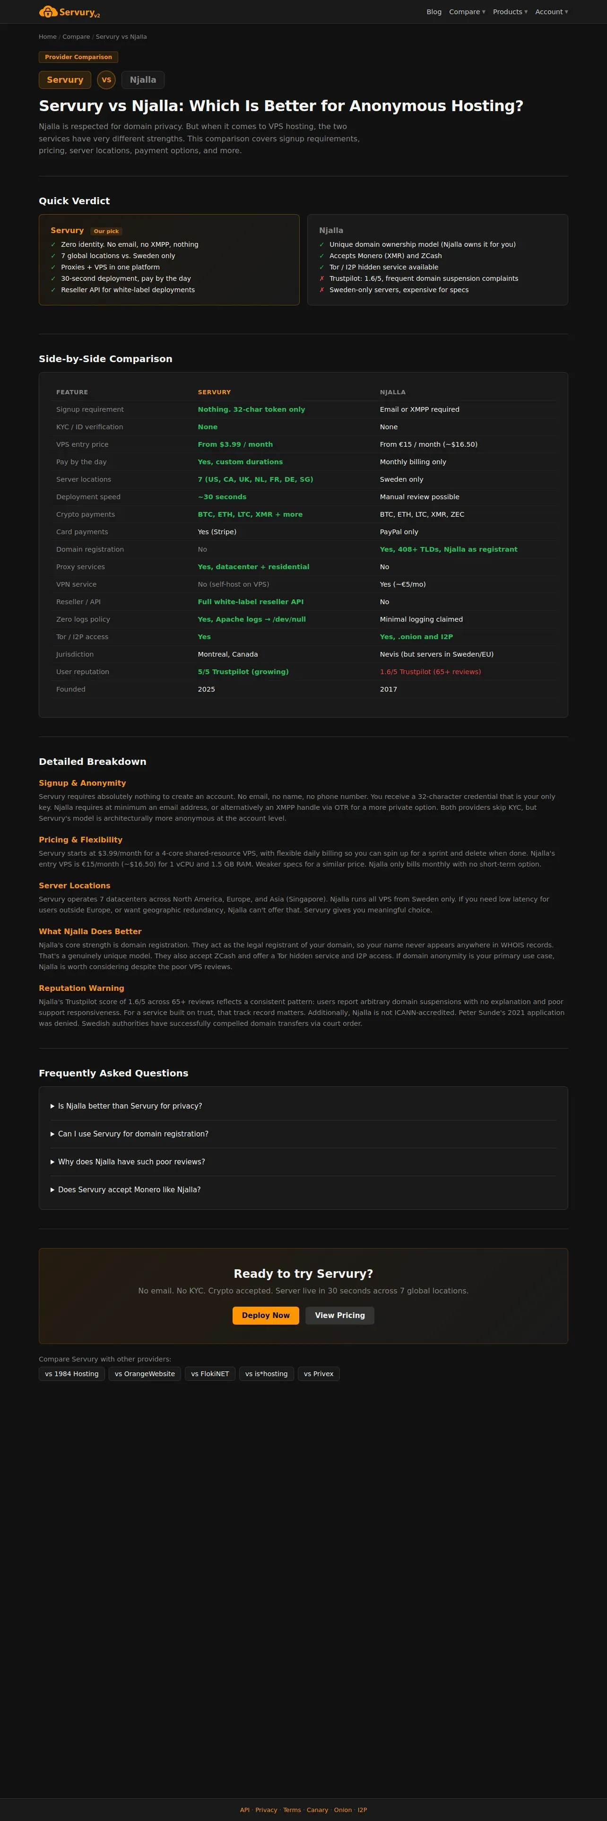Screen dimensions: 607x1821
Task: Click "Zero identity. No email, no XMPP, nothing"
Action: [130, 244]
